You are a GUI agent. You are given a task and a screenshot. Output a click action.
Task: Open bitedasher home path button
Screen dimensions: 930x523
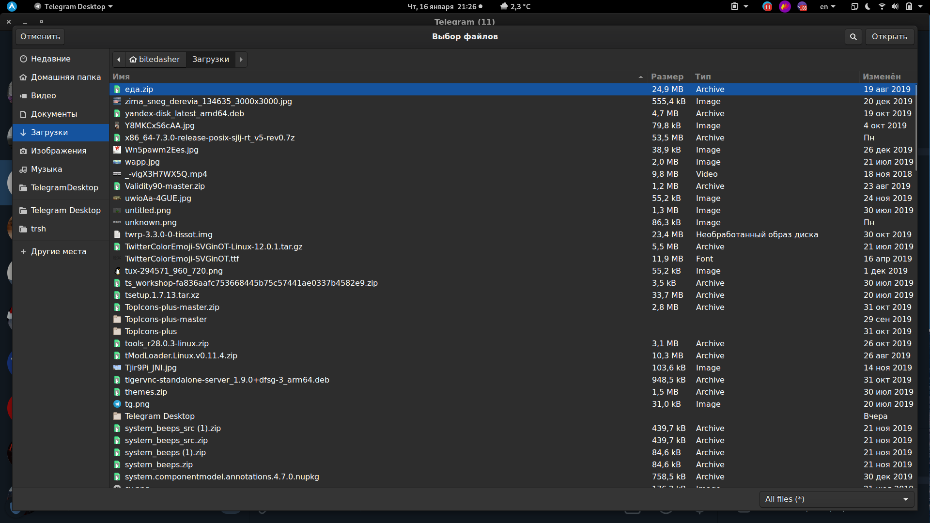[x=155, y=60]
